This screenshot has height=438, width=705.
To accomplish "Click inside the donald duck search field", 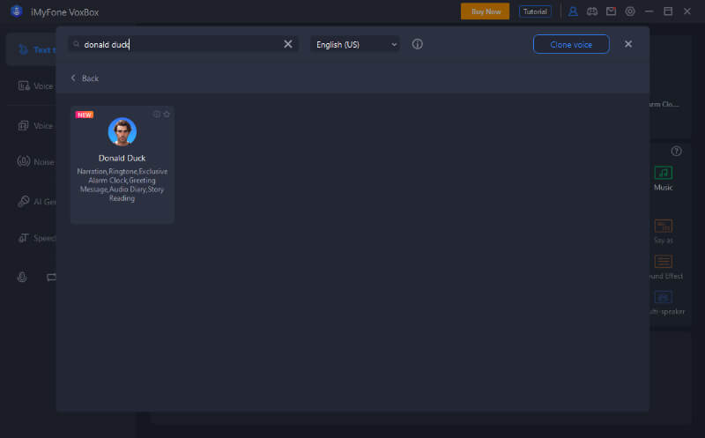I will (182, 44).
